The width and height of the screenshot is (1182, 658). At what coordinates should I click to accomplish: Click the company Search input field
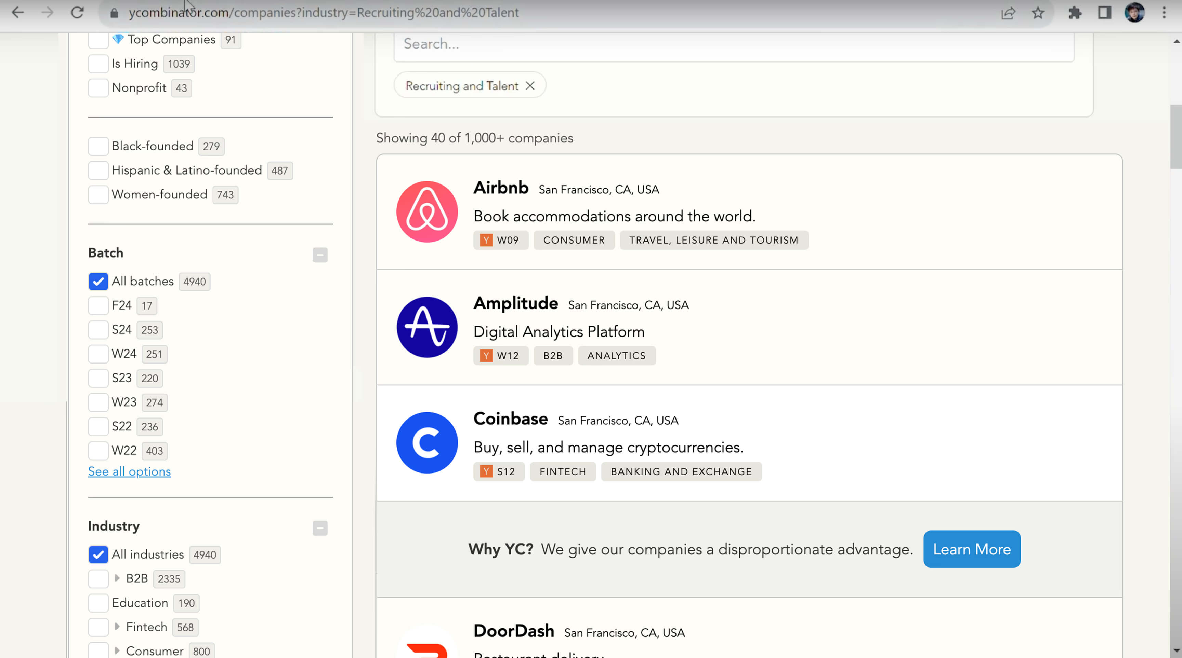tap(733, 44)
